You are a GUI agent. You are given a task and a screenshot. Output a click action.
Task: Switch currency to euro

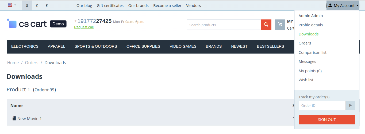(x=37, y=6)
